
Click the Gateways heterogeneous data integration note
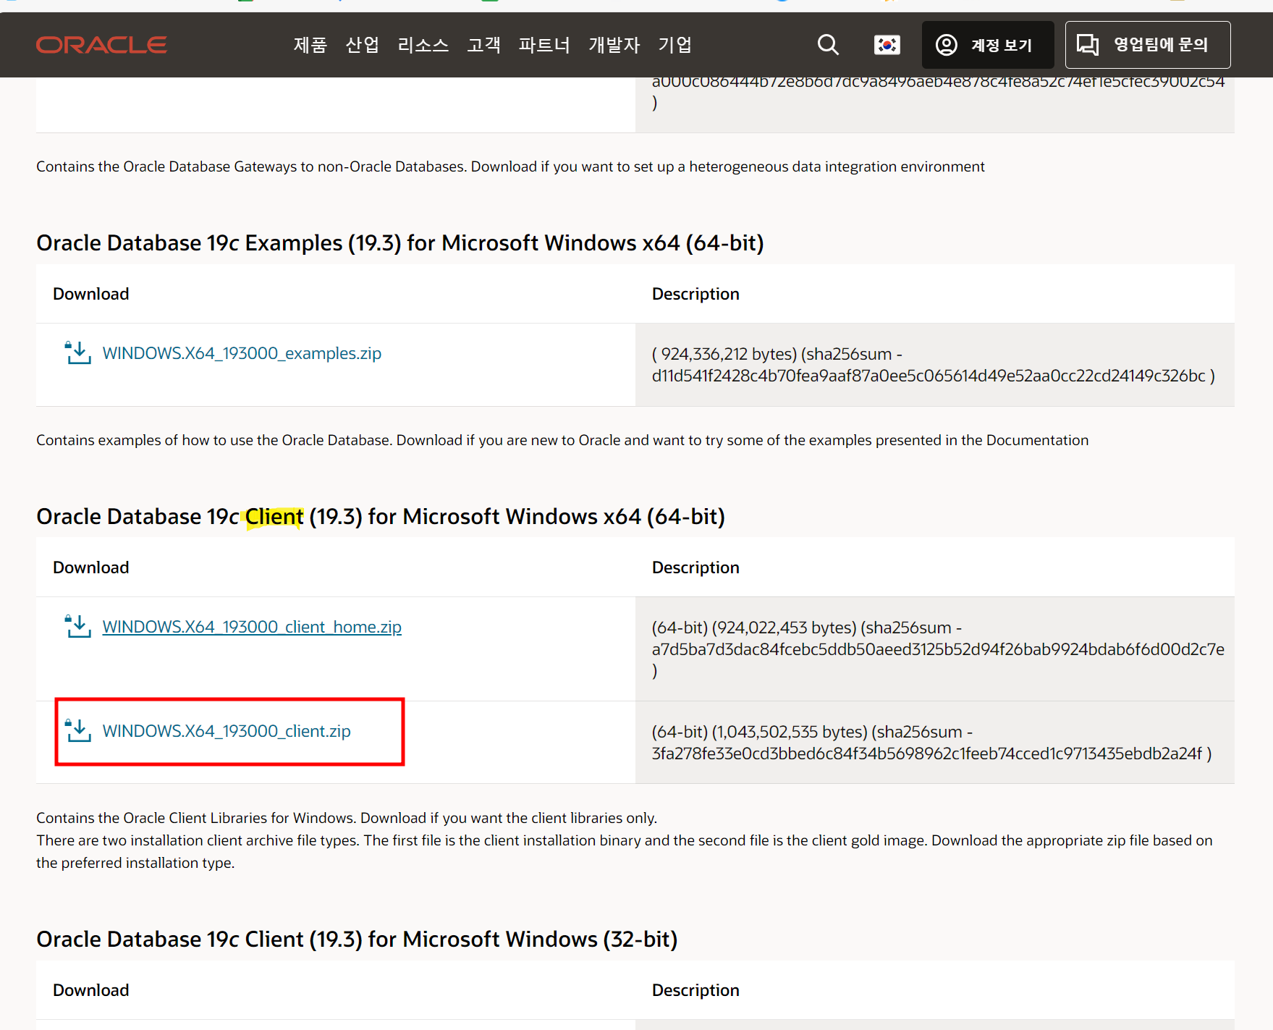tap(510, 166)
